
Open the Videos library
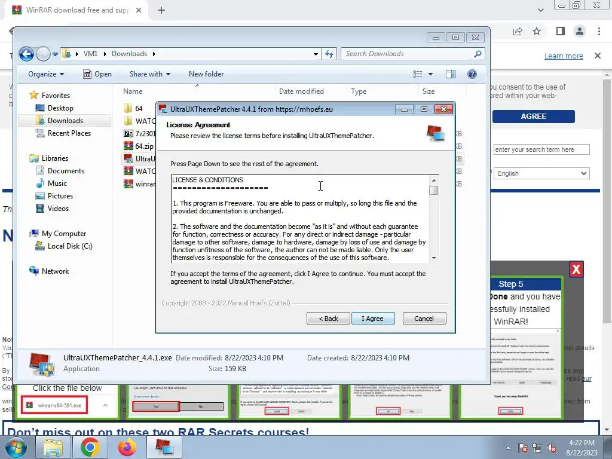tap(53, 209)
